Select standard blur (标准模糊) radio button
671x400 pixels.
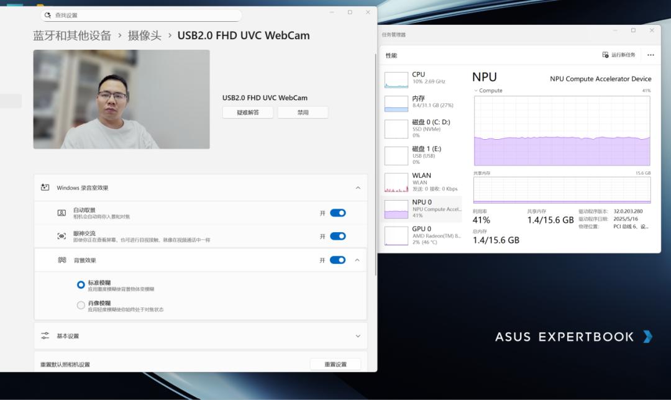(80, 285)
